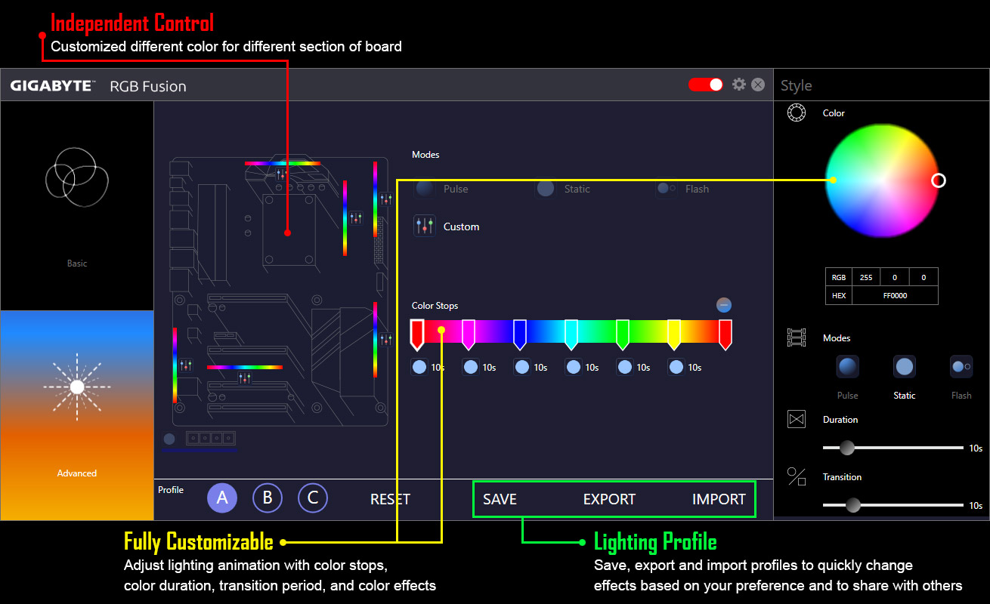Open the settings gear icon
990x604 pixels.
739,85
